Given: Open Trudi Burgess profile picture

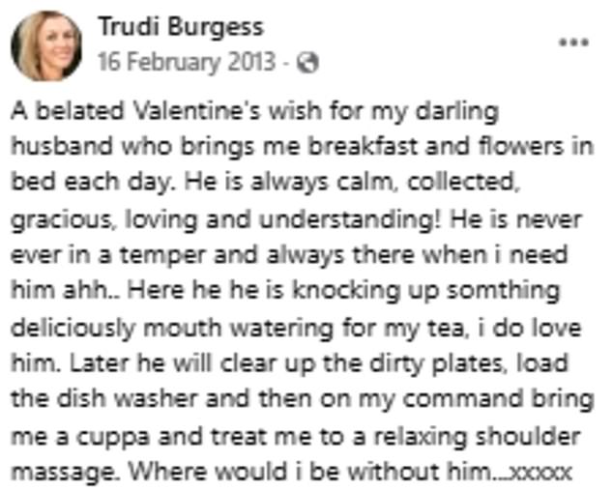Looking at the screenshot, I should pos(45,45).
